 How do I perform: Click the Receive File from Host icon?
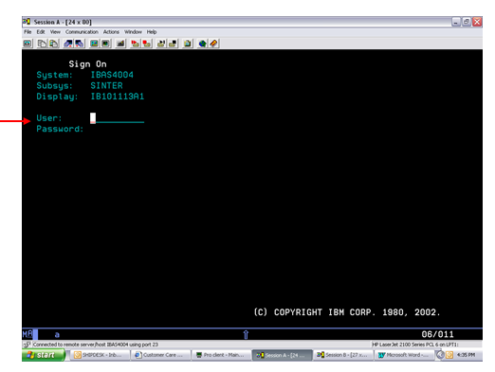(80, 44)
